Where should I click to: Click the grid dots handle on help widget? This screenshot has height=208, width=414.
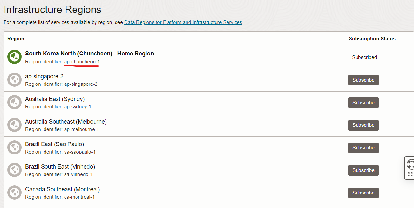tap(410, 174)
